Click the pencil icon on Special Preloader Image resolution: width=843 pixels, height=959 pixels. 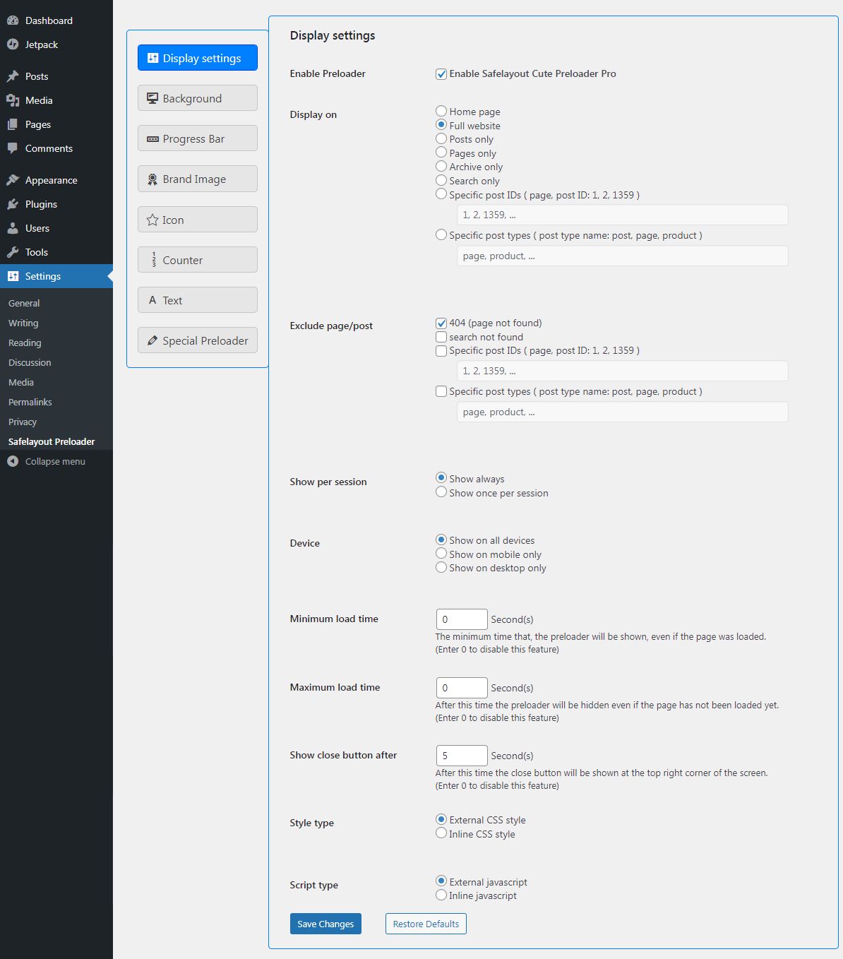point(153,340)
